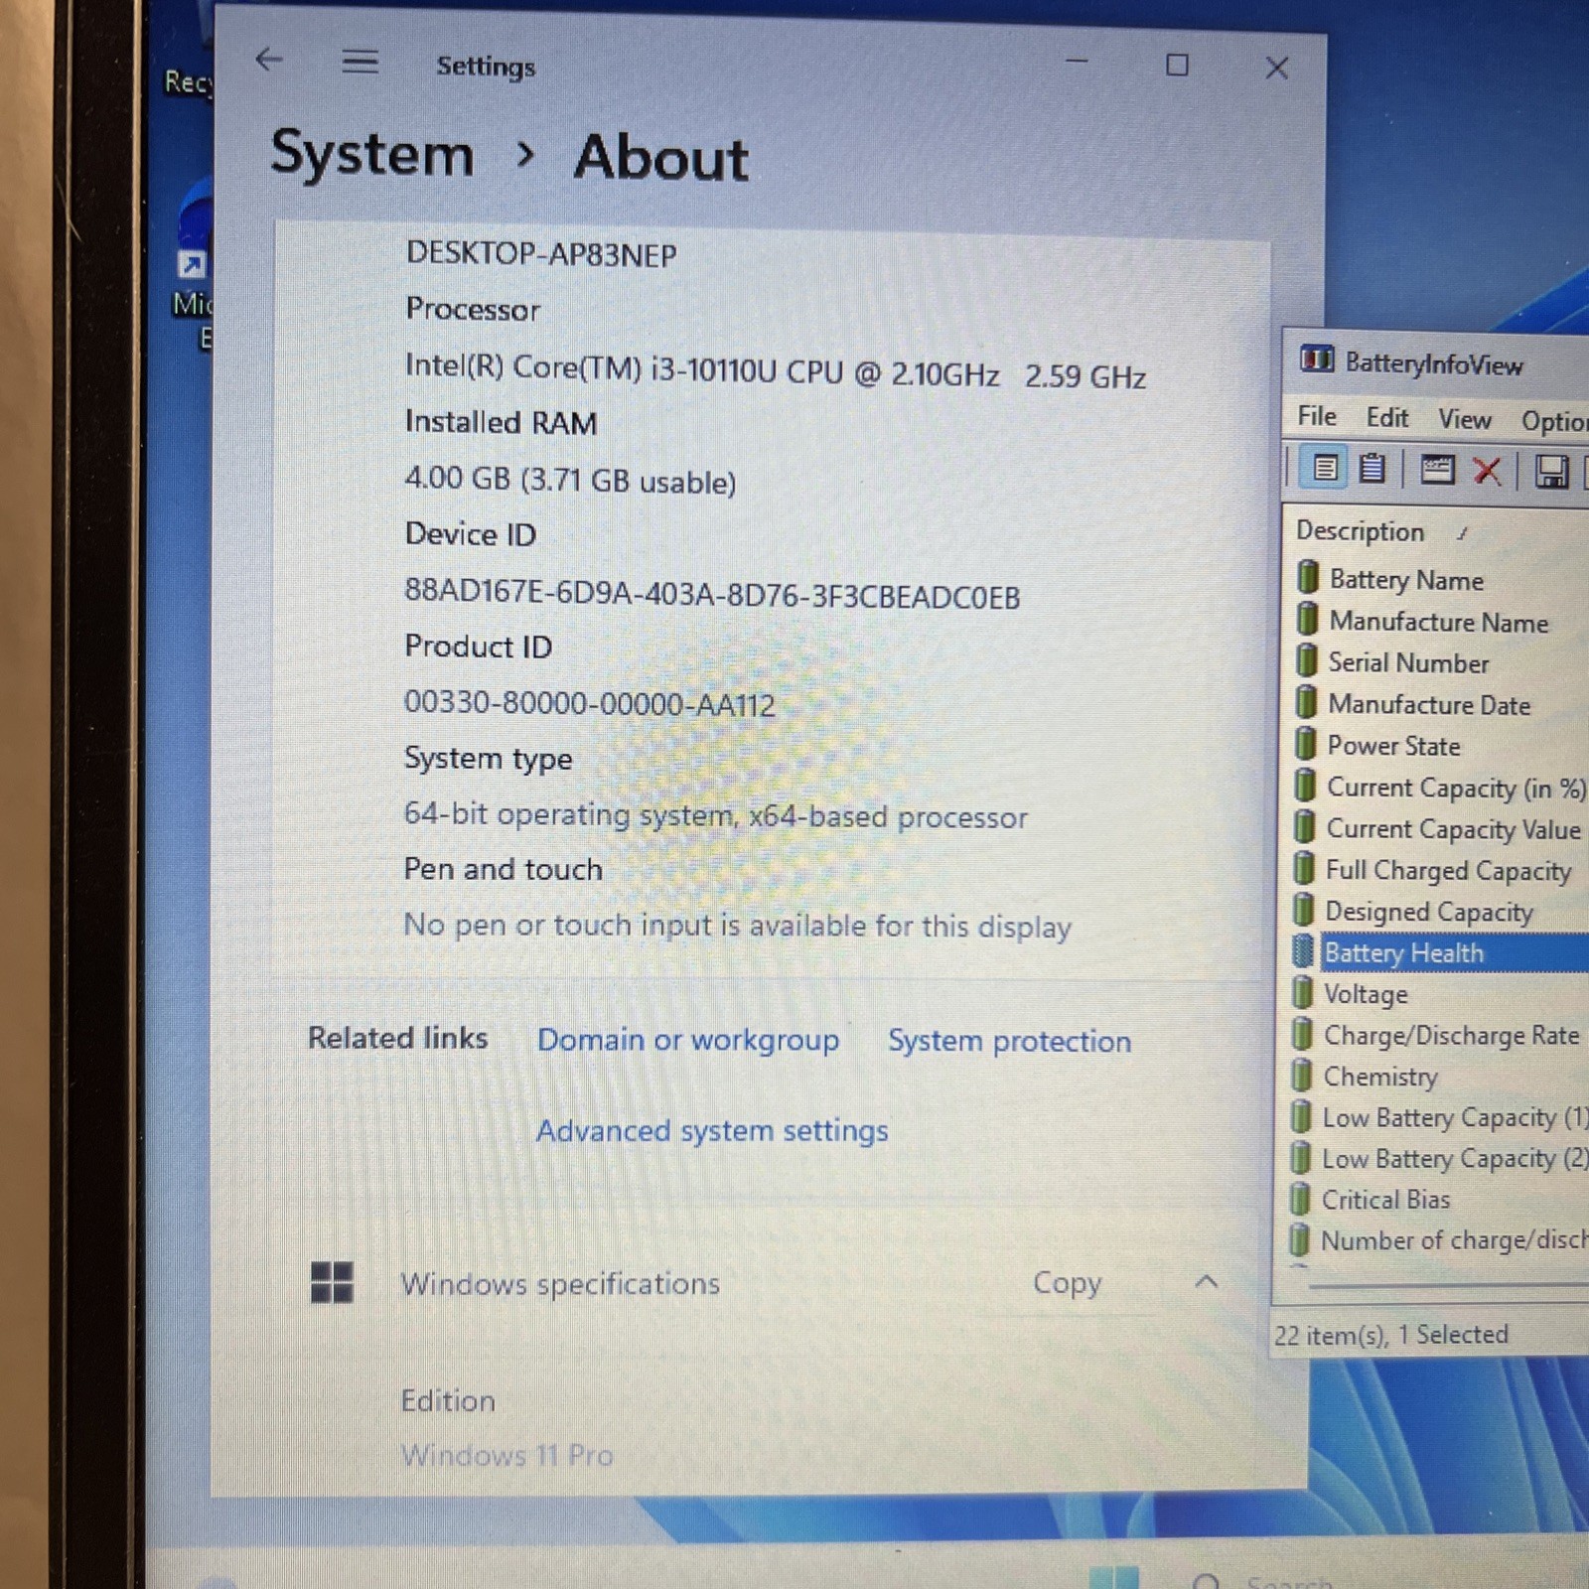Click the Windows specifications logo icon

pos(332,1282)
